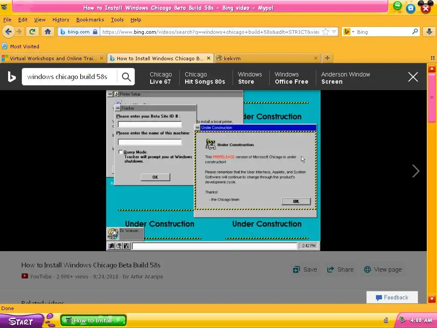This screenshot has width=437, height=328.
Task: Click the small system tray icon near clock
Action: click(x=386, y=320)
